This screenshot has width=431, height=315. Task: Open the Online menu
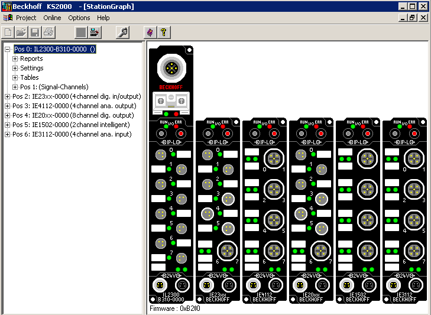point(52,18)
